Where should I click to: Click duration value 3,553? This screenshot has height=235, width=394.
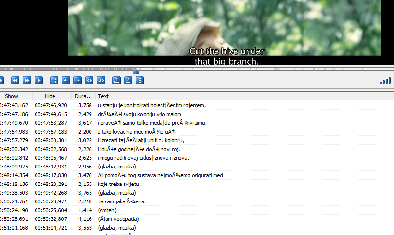point(85,228)
